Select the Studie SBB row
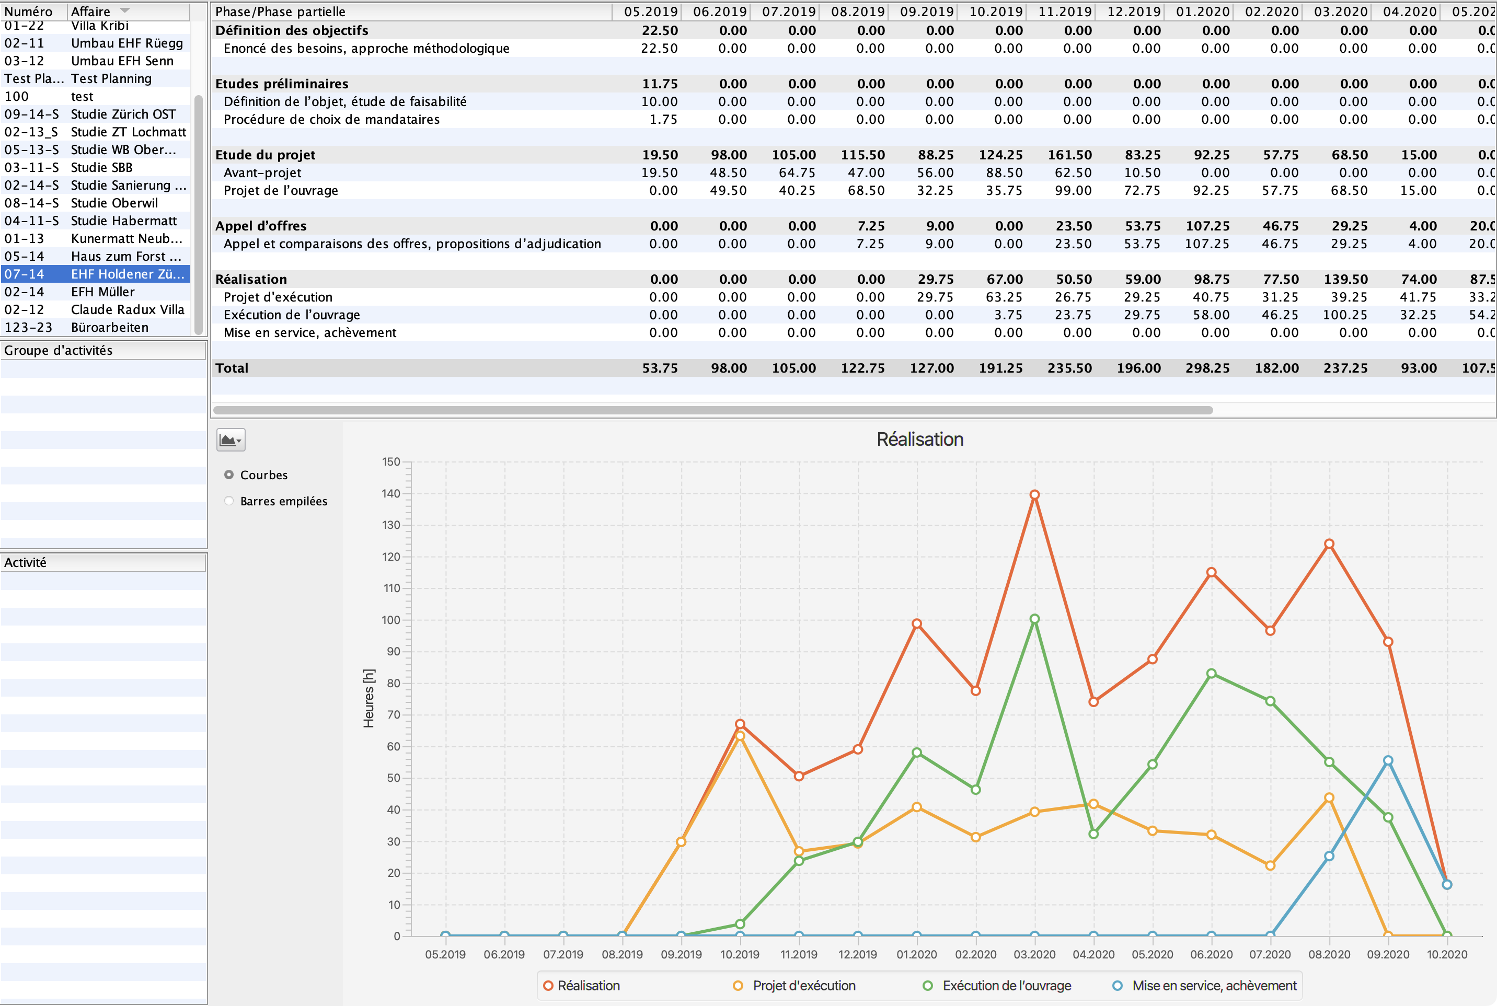The image size is (1497, 1006). click(96, 167)
